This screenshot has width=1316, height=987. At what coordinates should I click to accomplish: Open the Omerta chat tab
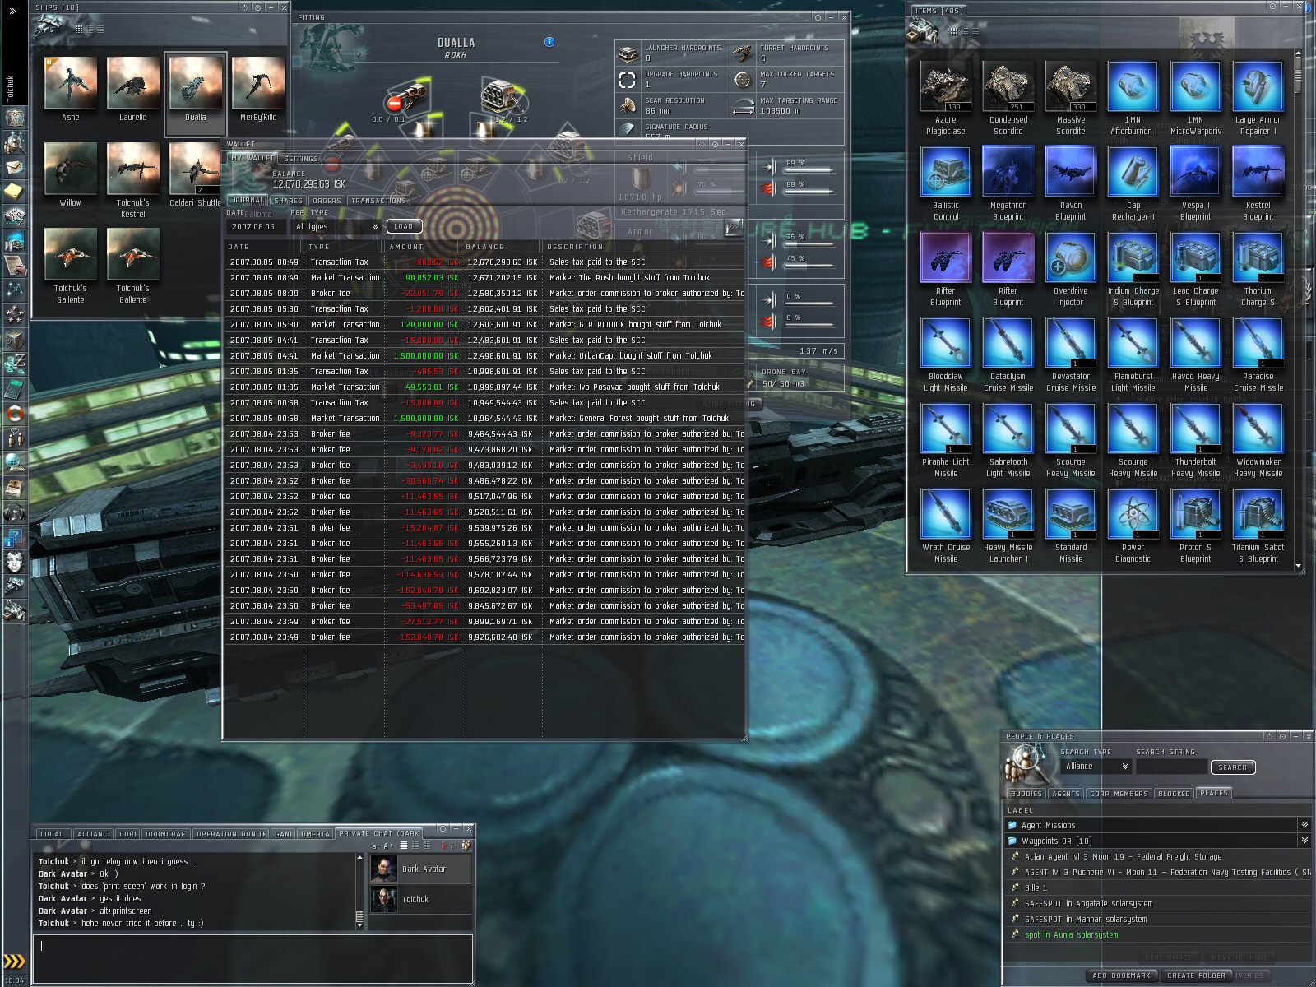[x=315, y=833]
